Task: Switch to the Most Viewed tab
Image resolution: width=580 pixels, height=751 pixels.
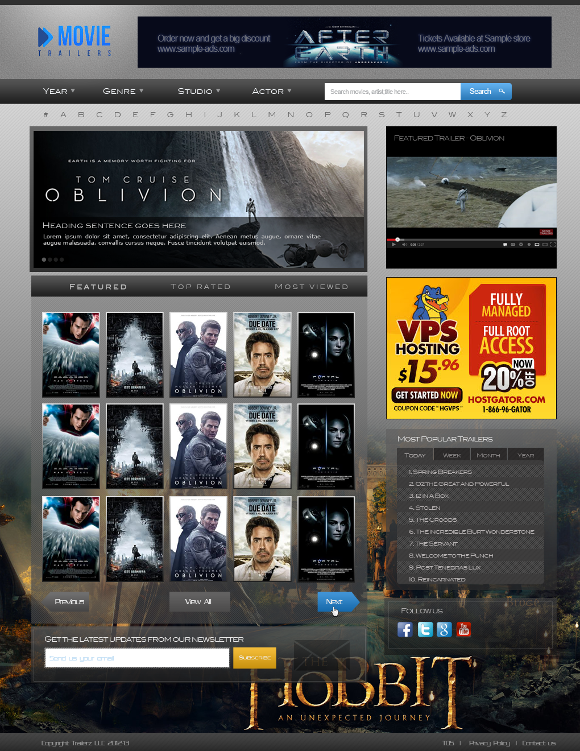Action: (x=312, y=287)
